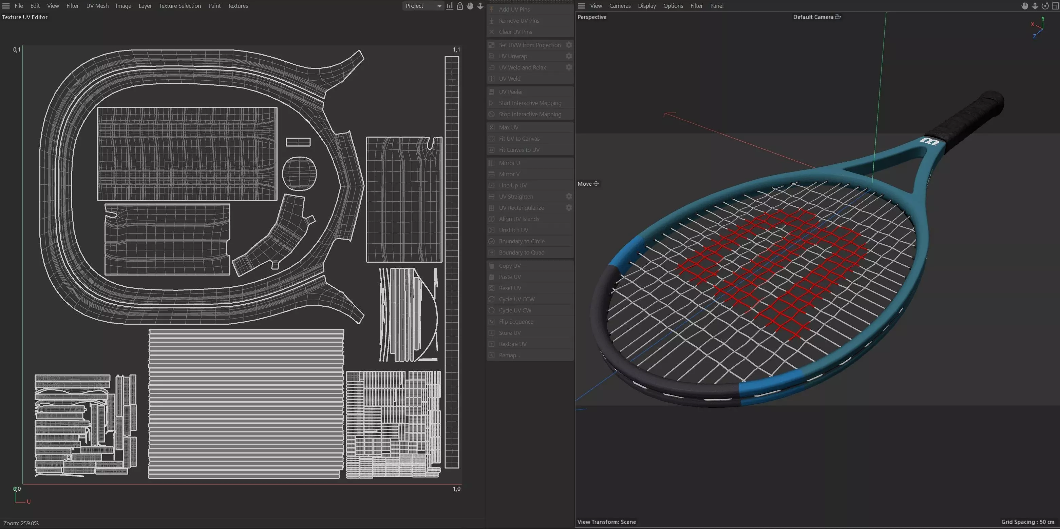
Task: Click the viewport pan hand icon
Action: click(x=1025, y=6)
